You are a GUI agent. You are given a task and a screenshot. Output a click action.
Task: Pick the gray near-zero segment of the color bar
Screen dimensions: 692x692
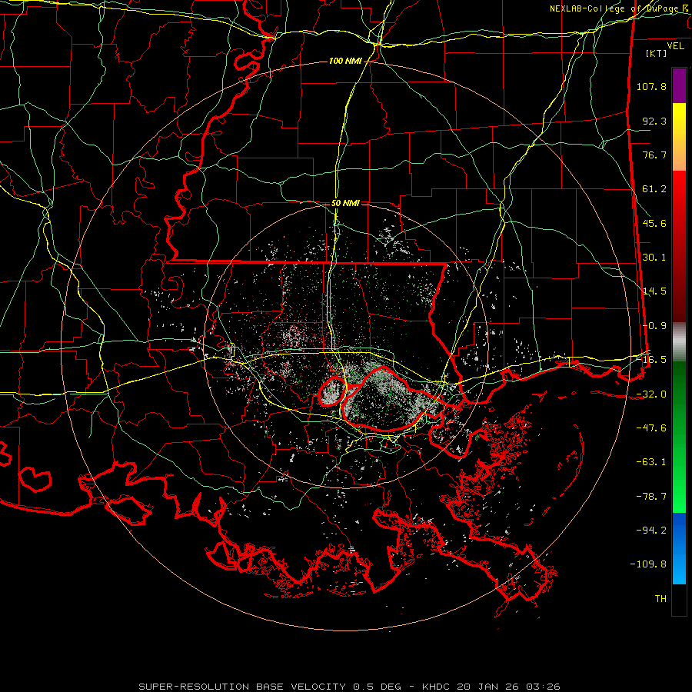679,342
